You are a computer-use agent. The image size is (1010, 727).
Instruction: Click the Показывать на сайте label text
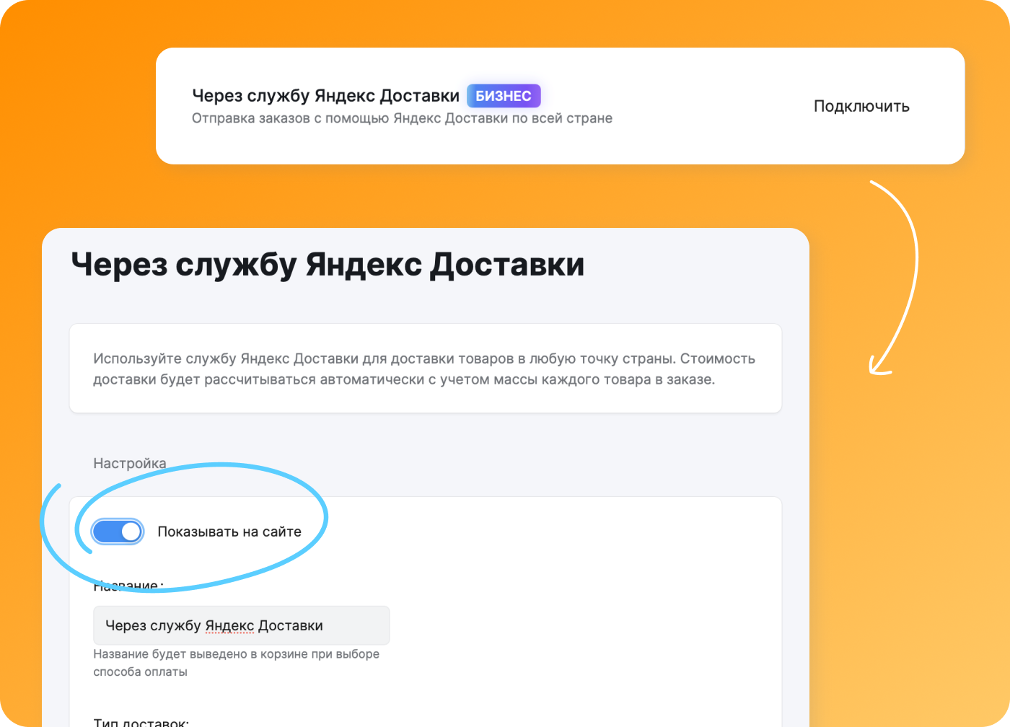point(229,532)
